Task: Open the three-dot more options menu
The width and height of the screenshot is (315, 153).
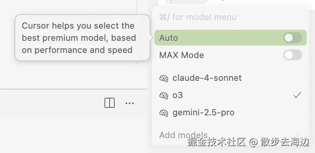Action: tap(130, 103)
